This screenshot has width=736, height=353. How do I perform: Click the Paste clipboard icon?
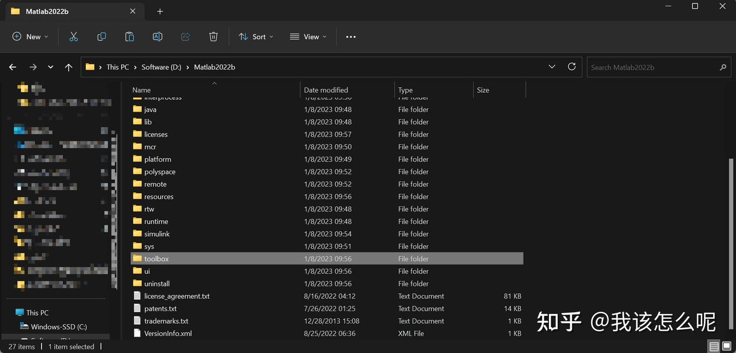(x=130, y=37)
